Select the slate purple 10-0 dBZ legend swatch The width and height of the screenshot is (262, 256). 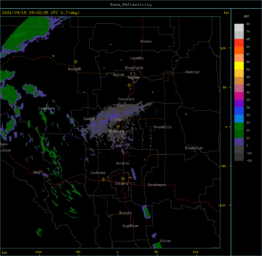pos(239,142)
